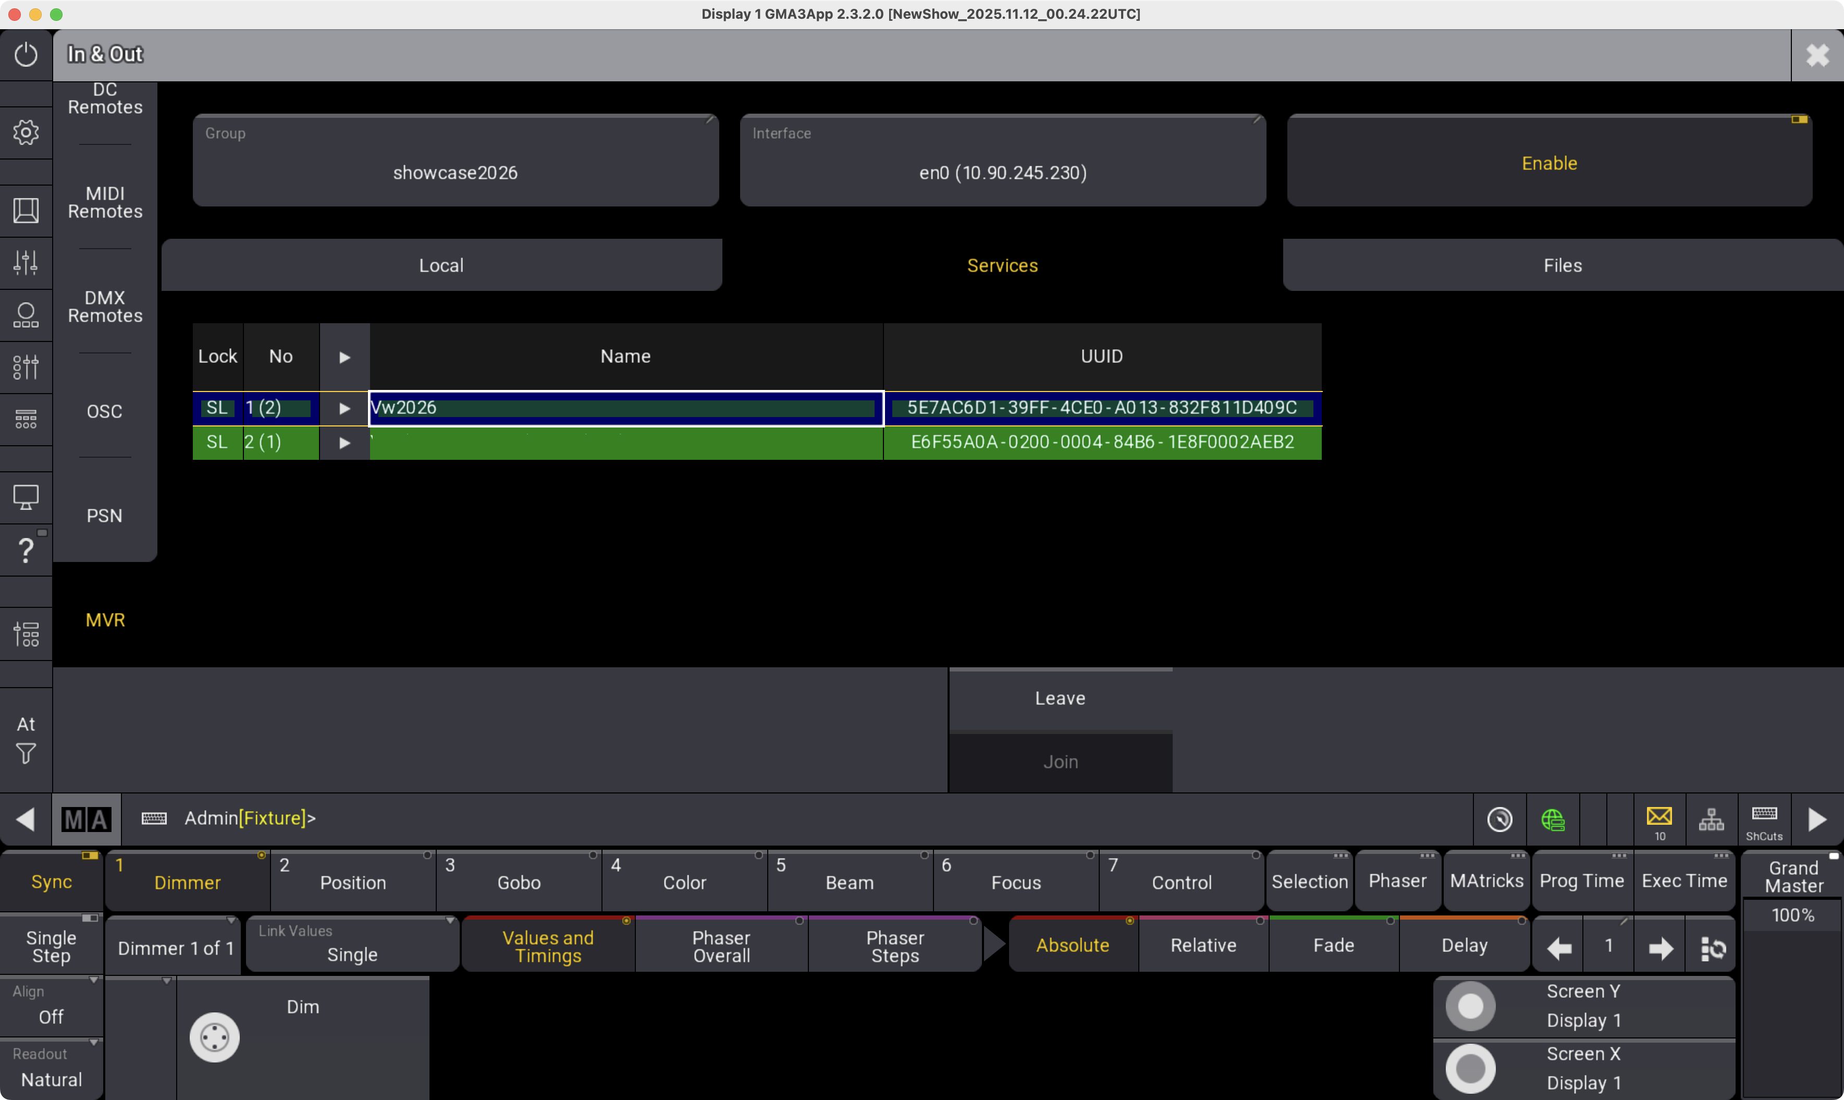Image resolution: width=1844 pixels, height=1100 pixels.
Task: Open the ShCuts keyboard shortcuts icon
Action: 1764,819
